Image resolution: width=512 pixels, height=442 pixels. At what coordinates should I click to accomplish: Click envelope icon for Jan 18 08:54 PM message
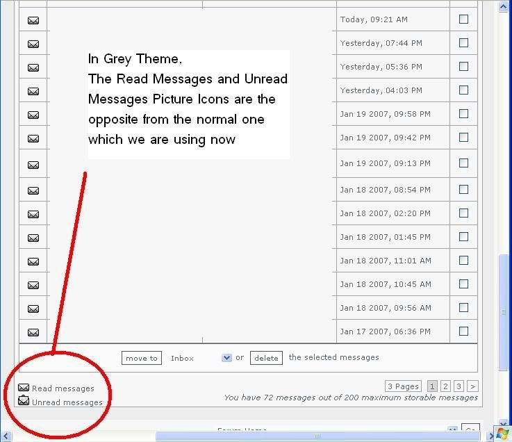tap(33, 191)
